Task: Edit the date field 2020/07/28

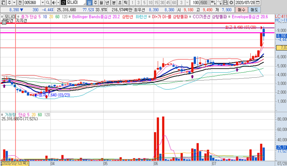Action: pyautogui.click(x=245, y=2)
